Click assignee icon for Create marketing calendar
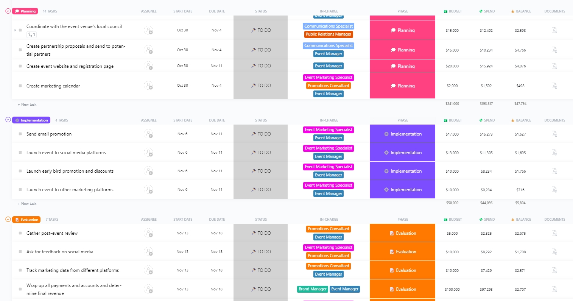This screenshot has width=573, height=301. pos(148,86)
